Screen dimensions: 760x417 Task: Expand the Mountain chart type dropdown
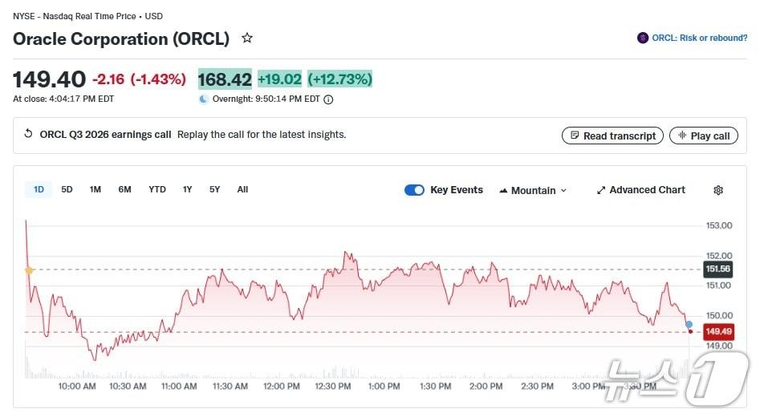point(533,190)
